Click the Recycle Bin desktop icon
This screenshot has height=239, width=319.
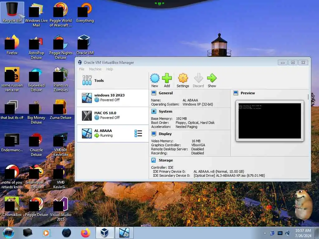(12, 12)
